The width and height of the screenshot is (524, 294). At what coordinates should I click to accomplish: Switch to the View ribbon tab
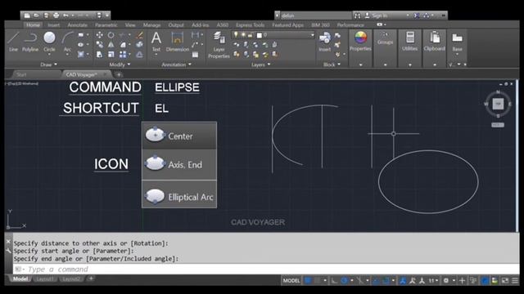coord(130,25)
